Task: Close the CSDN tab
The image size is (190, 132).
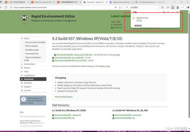Action: click(x=28, y=2)
